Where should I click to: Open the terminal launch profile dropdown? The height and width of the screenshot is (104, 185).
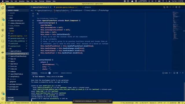[171, 73]
